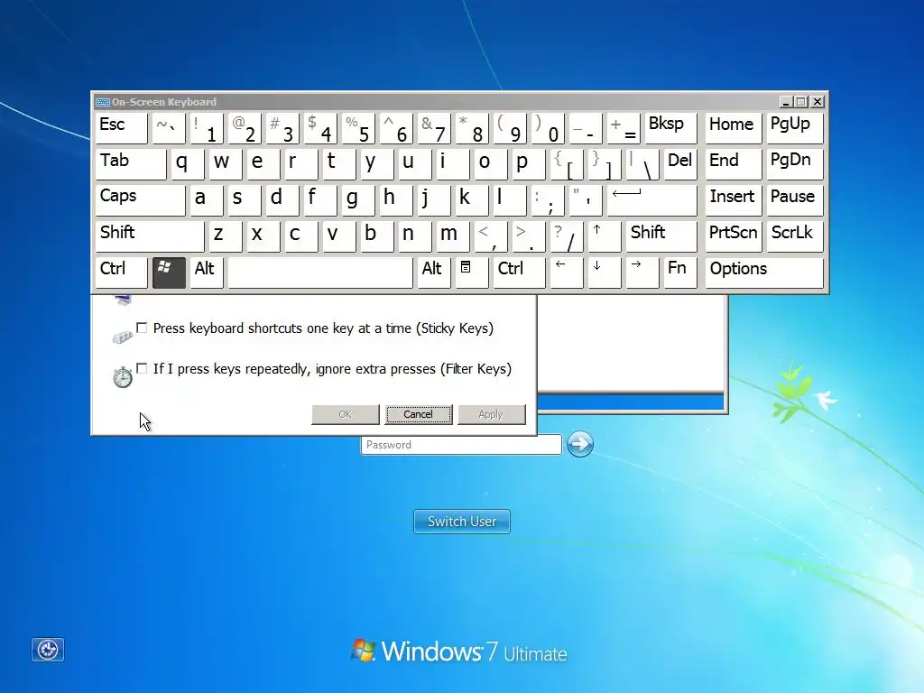Click the Sticky Keys keyboard icon
The image size is (924, 693).
pos(123,337)
